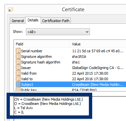This screenshot has width=126, height=121.
Task: Click the 22 April 2015 17:38:00 value
Action: [x=90, y=73]
